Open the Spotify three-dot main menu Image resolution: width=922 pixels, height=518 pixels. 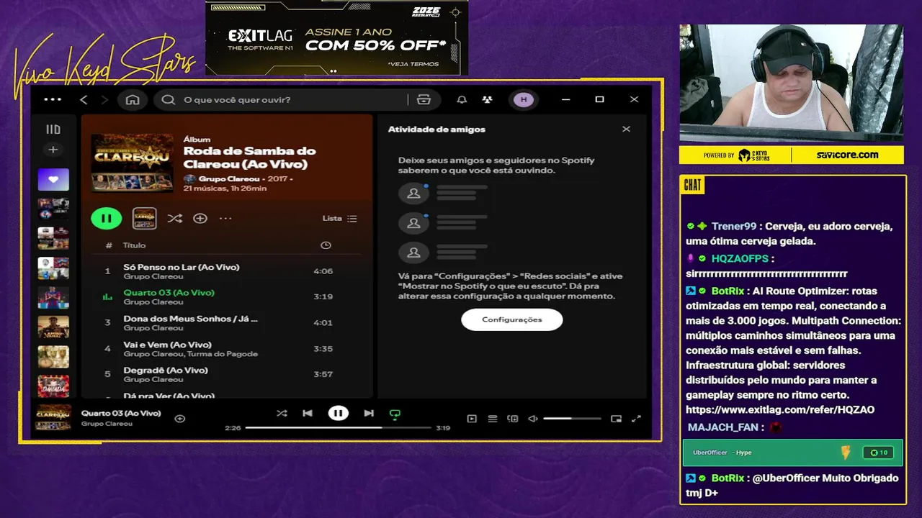(53, 99)
